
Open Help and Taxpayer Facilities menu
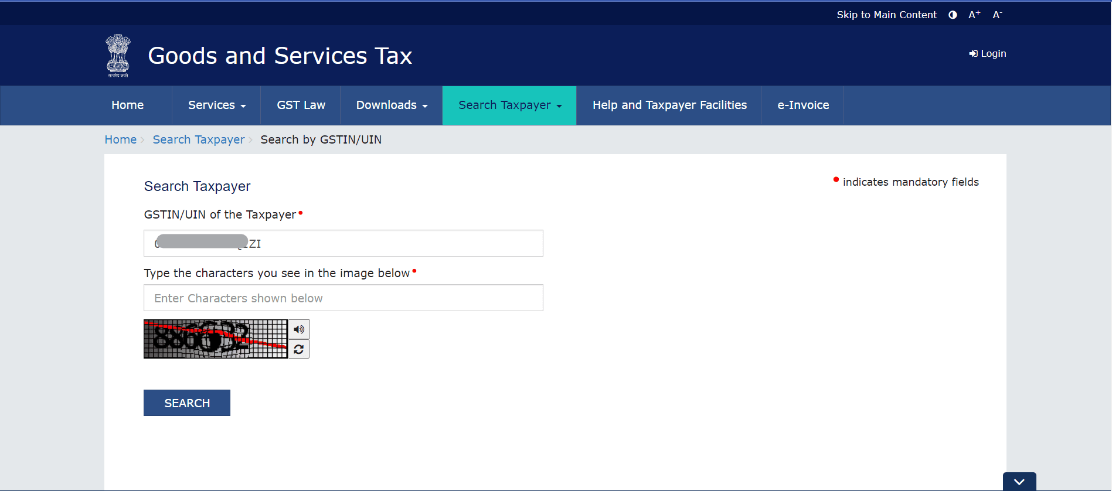669,105
